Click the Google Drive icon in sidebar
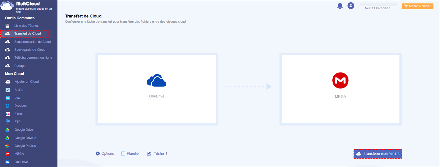 tap(8, 130)
